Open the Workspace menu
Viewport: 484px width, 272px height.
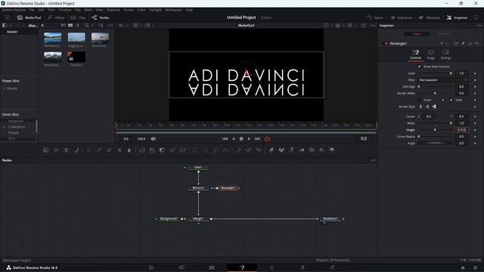pyautogui.click(x=173, y=10)
